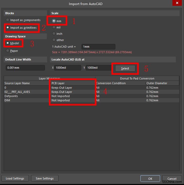Close the Import from AutoCAD dialog

(177, 3)
